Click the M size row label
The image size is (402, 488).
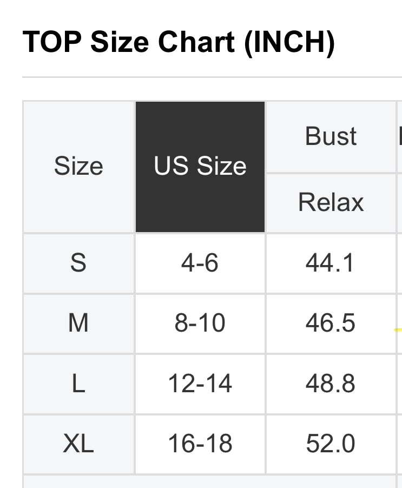point(78,324)
